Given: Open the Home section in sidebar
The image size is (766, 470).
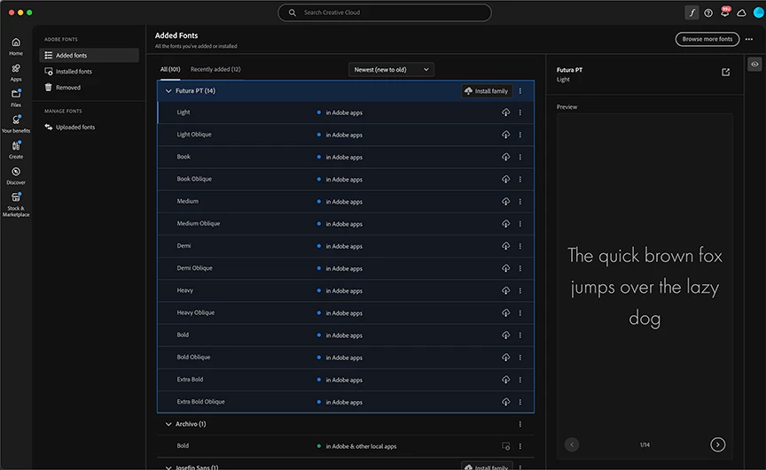Looking at the screenshot, I should (x=16, y=46).
